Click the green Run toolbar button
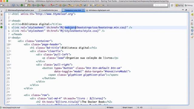Viewport: 194px width, 109px height. pyautogui.click(x=38, y=5)
